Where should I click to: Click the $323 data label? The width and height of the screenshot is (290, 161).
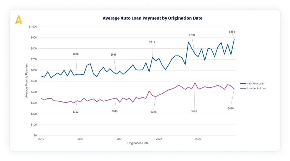[75, 112]
